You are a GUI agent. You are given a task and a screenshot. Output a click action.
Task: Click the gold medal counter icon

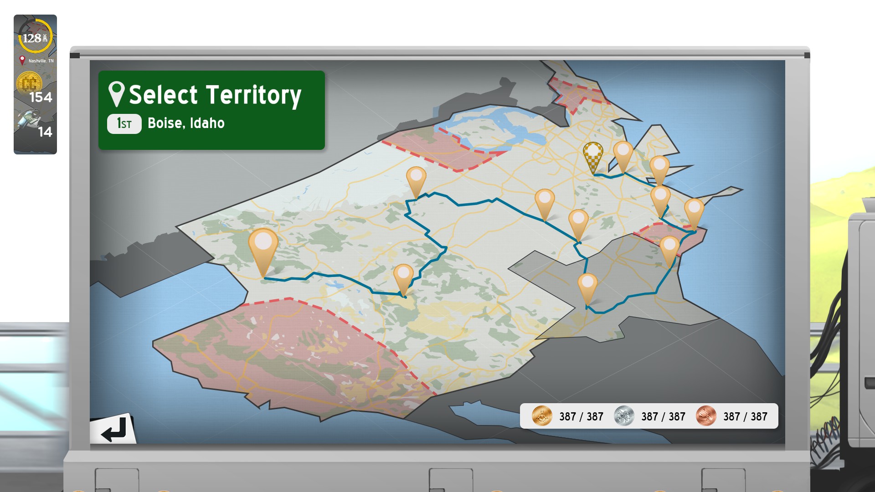pyautogui.click(x=542, y=416)
